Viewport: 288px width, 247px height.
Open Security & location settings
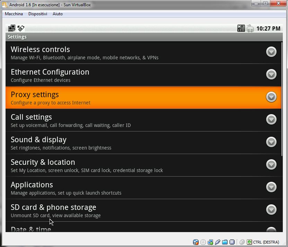143,165
